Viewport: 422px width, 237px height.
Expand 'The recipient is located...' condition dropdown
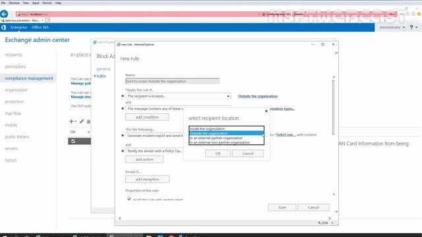[x=228, y=96]
